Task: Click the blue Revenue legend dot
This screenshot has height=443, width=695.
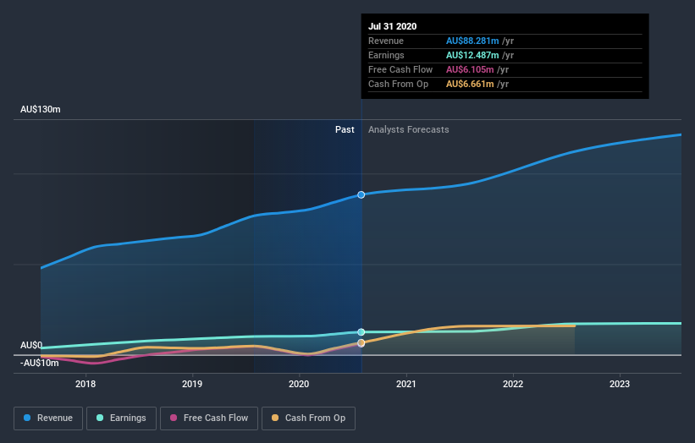Action: click(x=27, y=418)
